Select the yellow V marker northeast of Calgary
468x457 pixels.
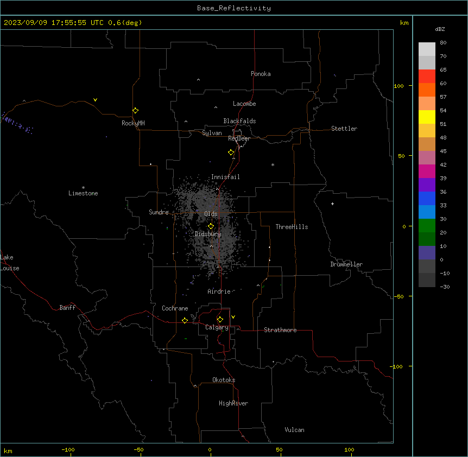233,317
